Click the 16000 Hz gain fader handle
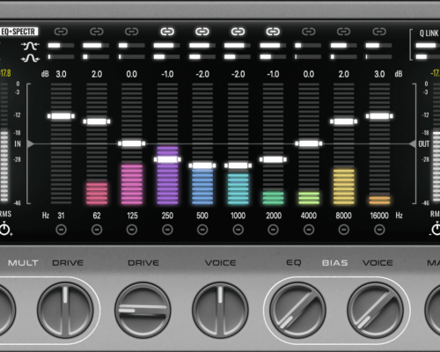This screenshot has height=352, width=440. coord(379,116)
